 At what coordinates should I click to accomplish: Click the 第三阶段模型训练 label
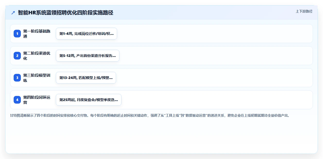click(37, 78)
